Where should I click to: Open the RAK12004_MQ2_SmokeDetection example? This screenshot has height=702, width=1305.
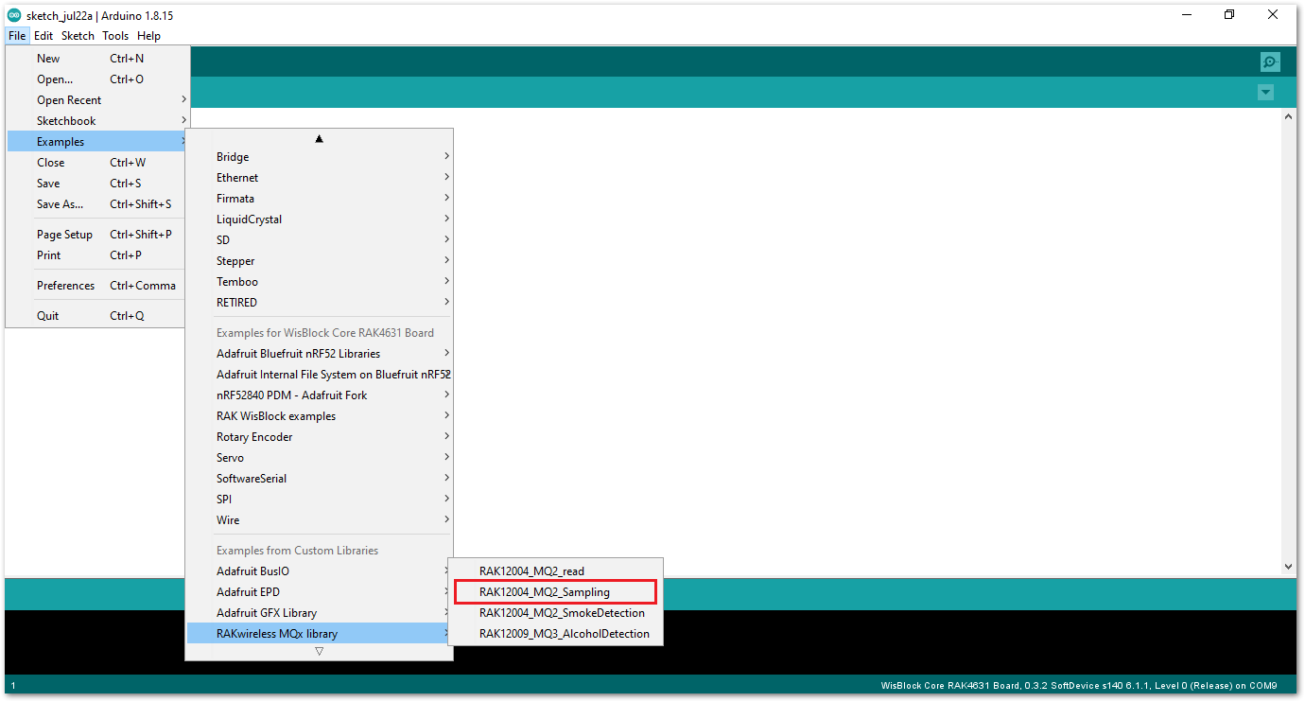click(556, 613)
